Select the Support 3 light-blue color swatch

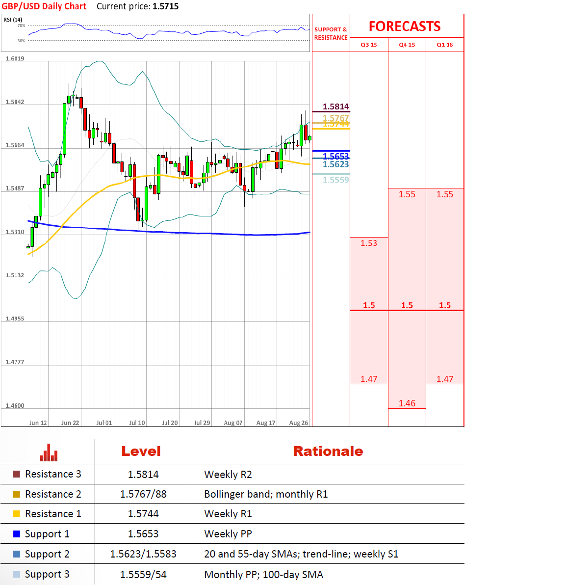click(16, 574)
